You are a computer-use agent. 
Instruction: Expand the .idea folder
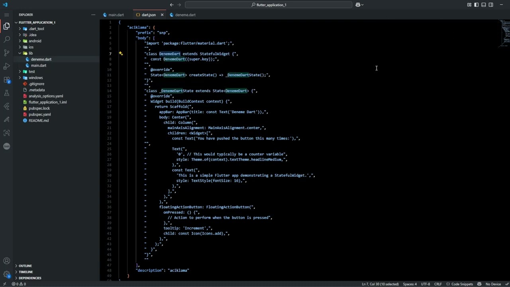click(x=20, y=35)
